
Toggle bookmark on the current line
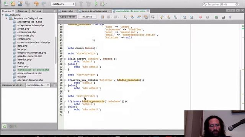point(175,17)
